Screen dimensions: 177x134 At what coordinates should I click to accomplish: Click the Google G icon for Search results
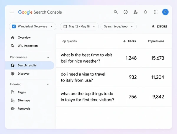[x=12, y=65]
